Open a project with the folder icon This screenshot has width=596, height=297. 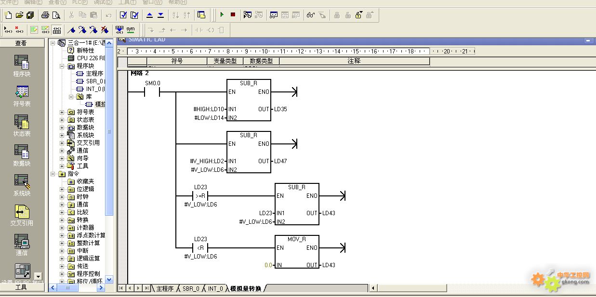point(19,15)
